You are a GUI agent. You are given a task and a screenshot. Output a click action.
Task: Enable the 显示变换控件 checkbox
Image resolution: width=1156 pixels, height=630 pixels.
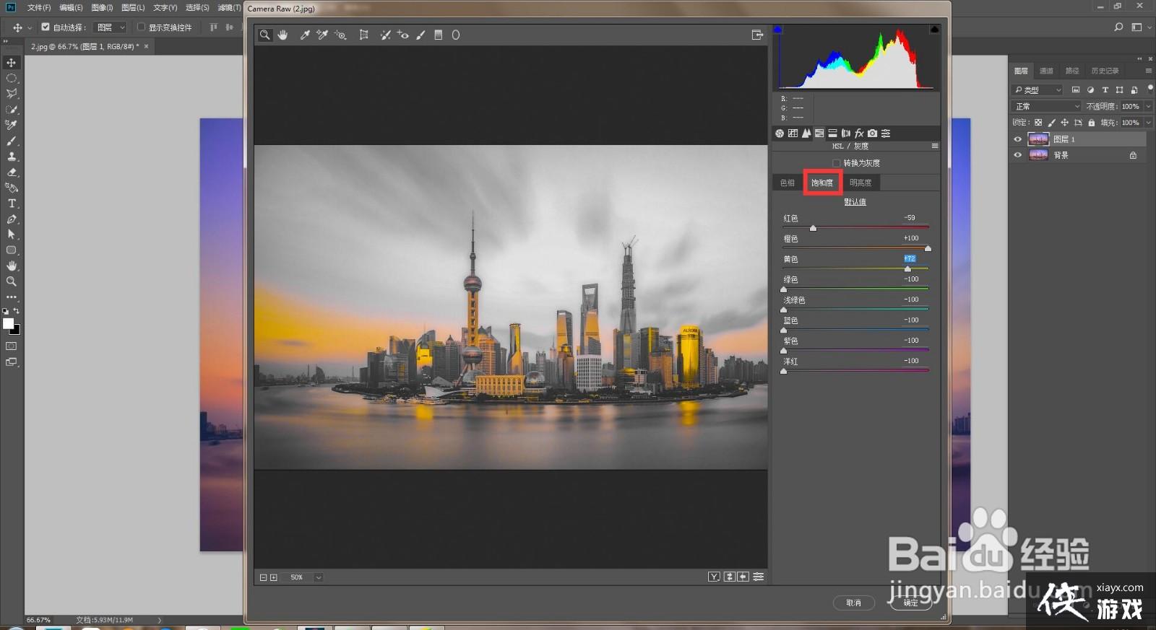point(141,27)
